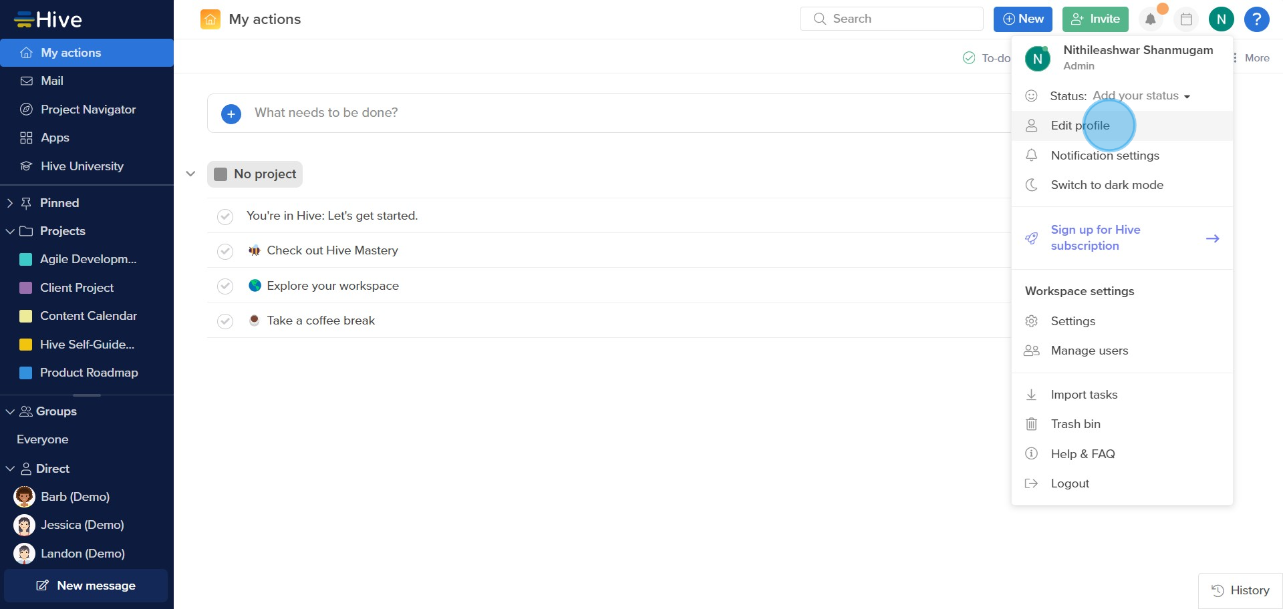Click the Settings gear icon in menu
1283x609 pixels.
click(1032, 321)
